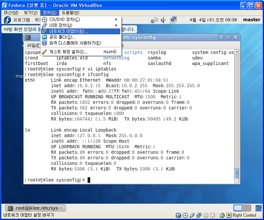This screenshot has height=220, width=264.
Task: Click the inet addr 127.0.0.1 value
Action: (89, 135)
